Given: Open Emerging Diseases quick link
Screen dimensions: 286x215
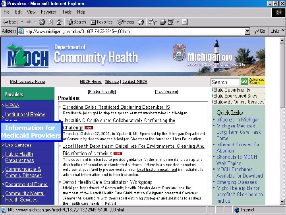Looking at the screenshot, I should point(237,182).
